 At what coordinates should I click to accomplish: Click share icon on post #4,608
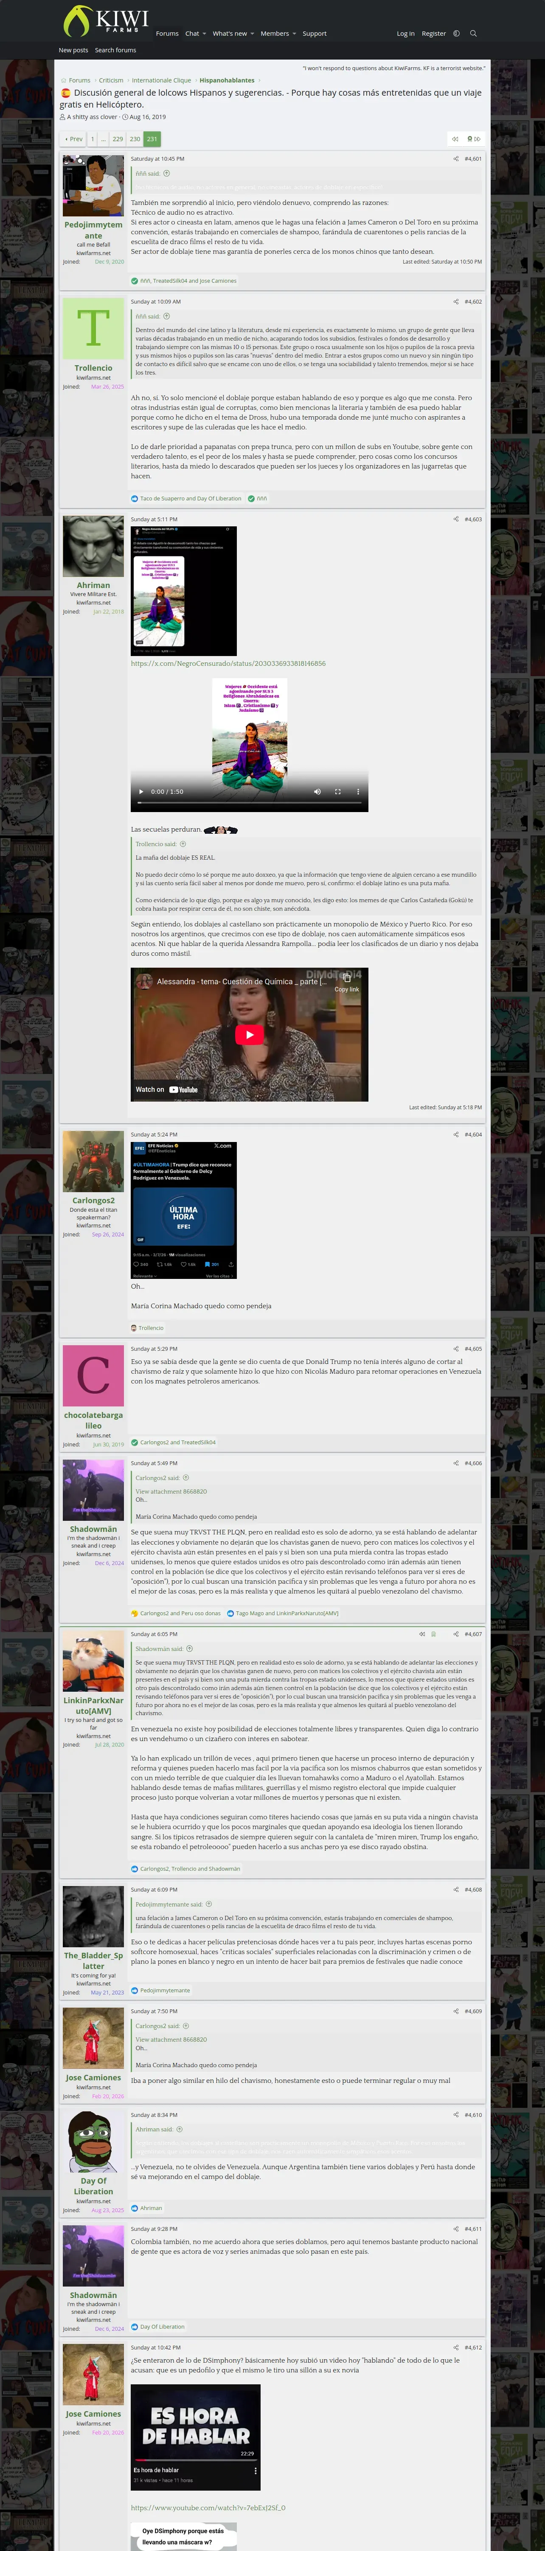[x=456, y=1889]
